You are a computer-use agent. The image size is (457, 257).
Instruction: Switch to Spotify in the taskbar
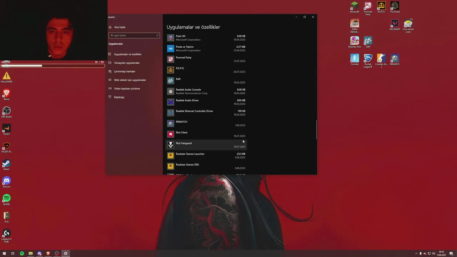click(22, 253)
